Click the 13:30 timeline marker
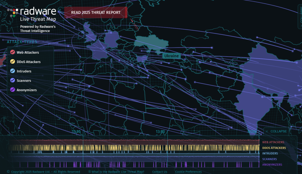This screenshot has width=302, height=174. (160, 132)
